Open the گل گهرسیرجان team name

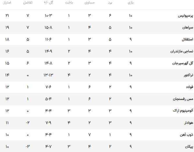(183, 63)
